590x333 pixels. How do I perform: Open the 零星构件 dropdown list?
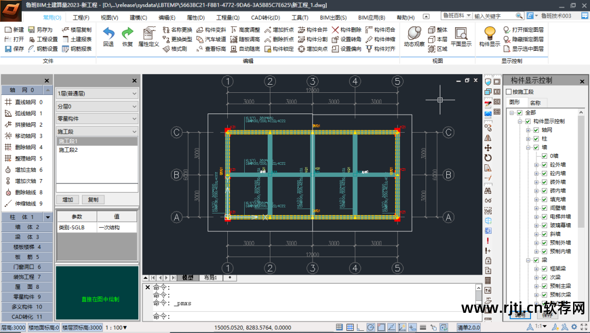[x=97, y=118]
